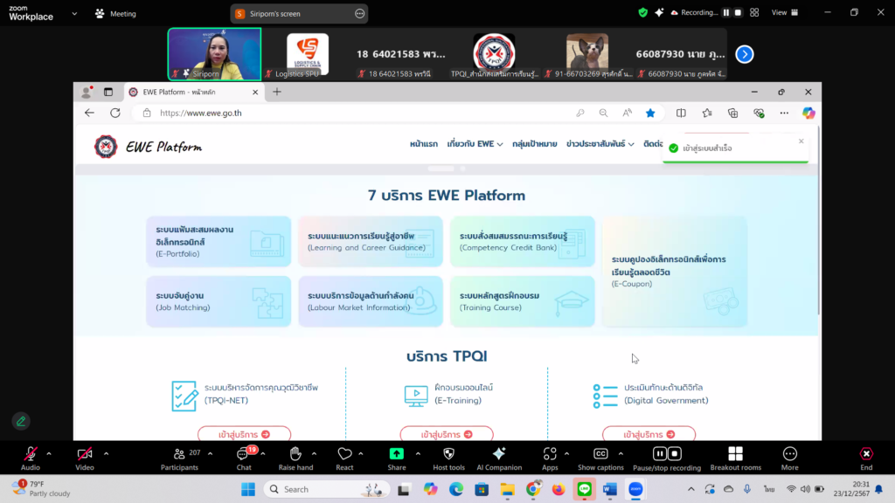Click the favorites star icon
The width and height of the screenshot is (895, 503).
(x=650, y=113)
